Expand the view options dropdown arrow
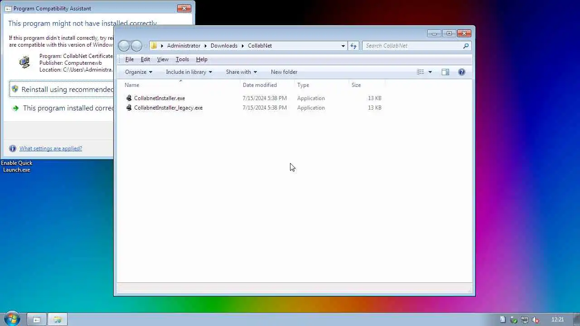Viewport: 580px width, 326px height. (x=430, y=72)
